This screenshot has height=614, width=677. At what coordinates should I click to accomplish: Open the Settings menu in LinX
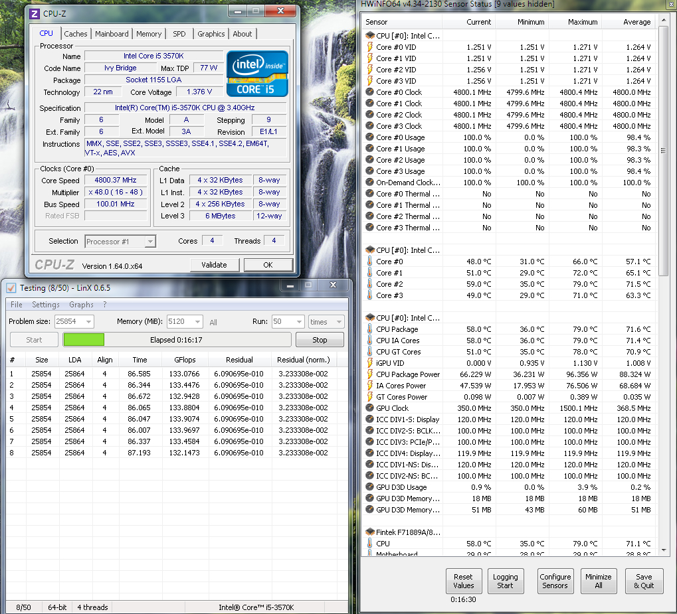point(46,304)
